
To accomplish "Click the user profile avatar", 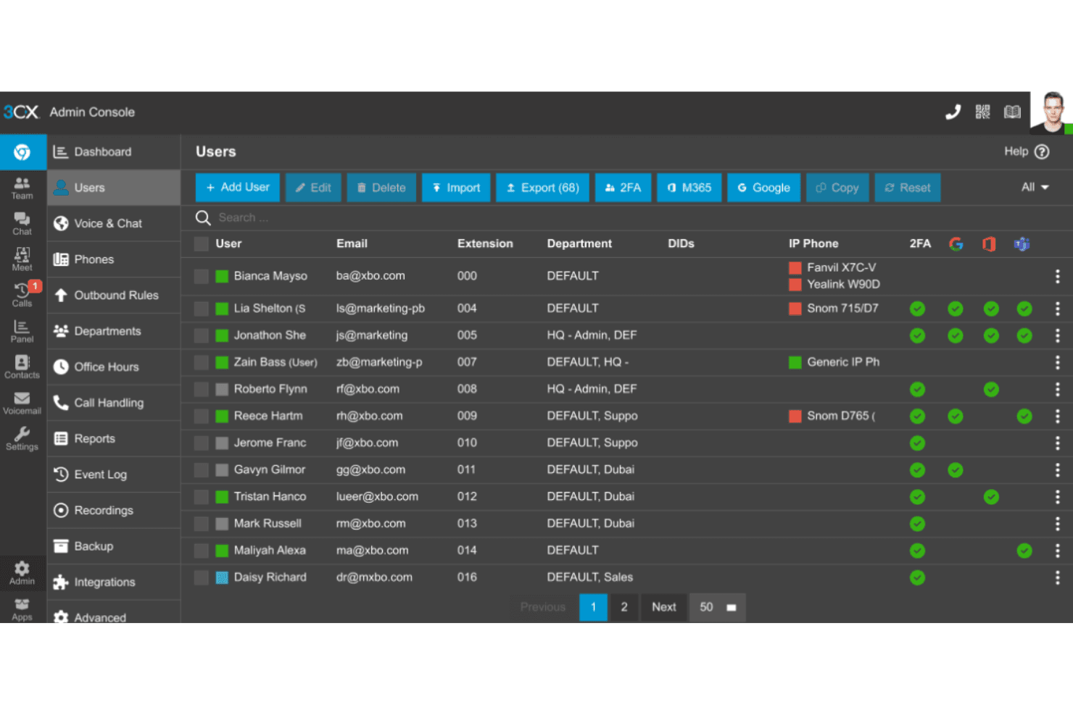I will [1052, 113].
